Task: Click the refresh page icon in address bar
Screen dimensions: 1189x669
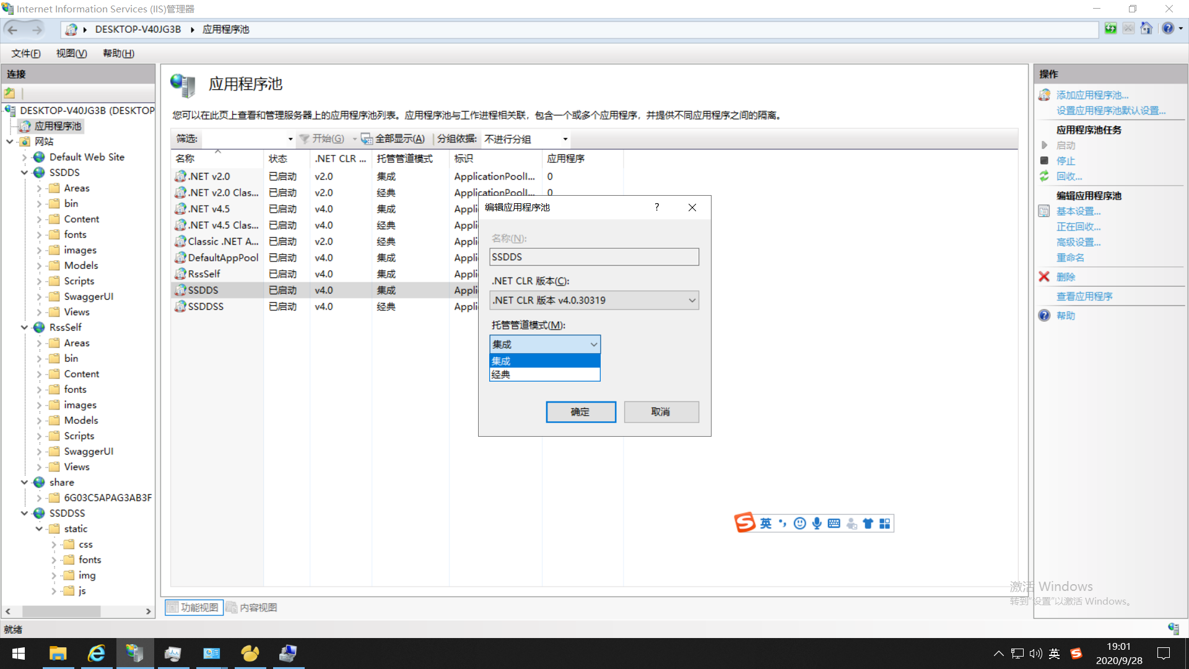Action: pos(1110,28)
